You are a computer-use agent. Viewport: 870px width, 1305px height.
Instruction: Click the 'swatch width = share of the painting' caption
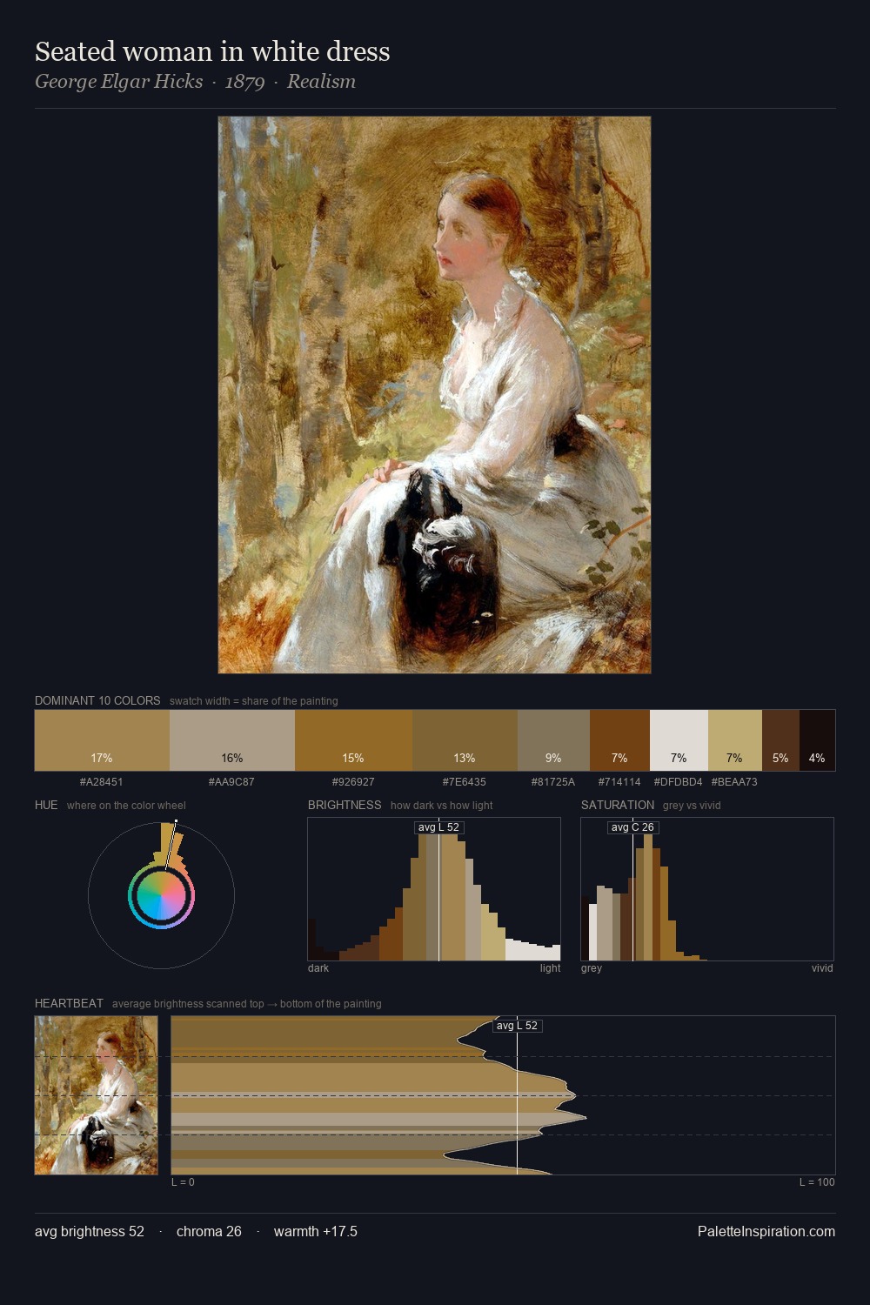[254, 701]
